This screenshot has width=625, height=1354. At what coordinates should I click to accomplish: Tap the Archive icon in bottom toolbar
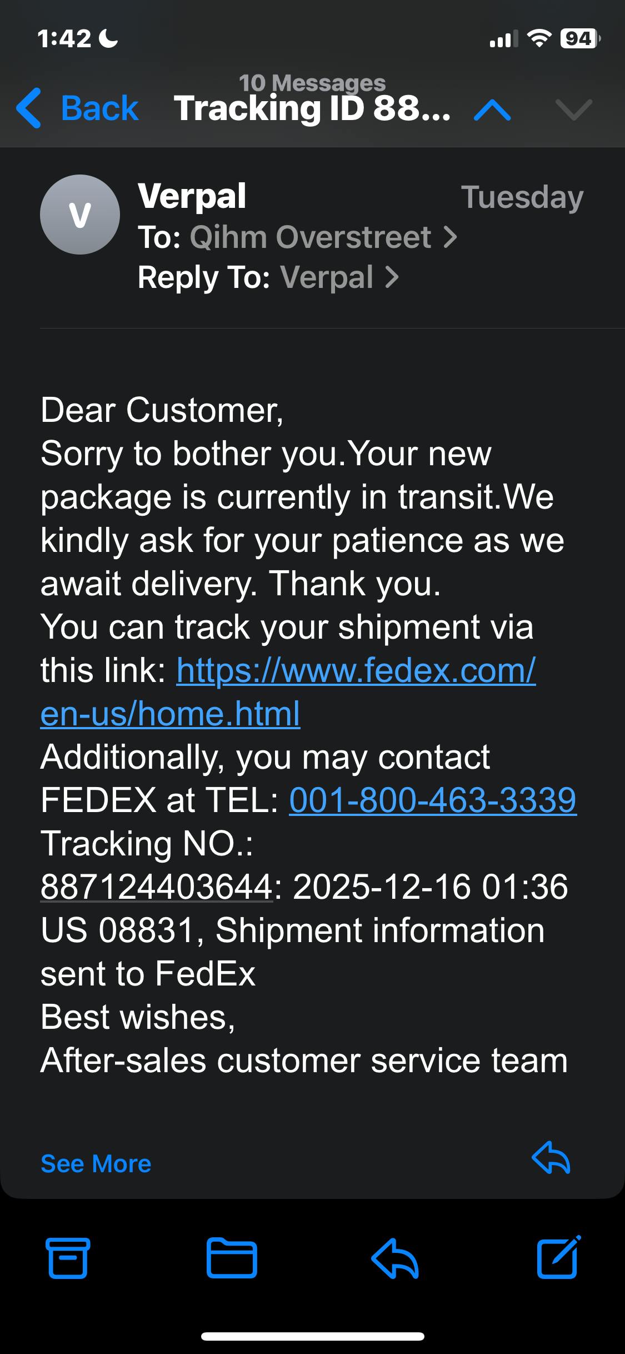click(x=68, y=1258)
